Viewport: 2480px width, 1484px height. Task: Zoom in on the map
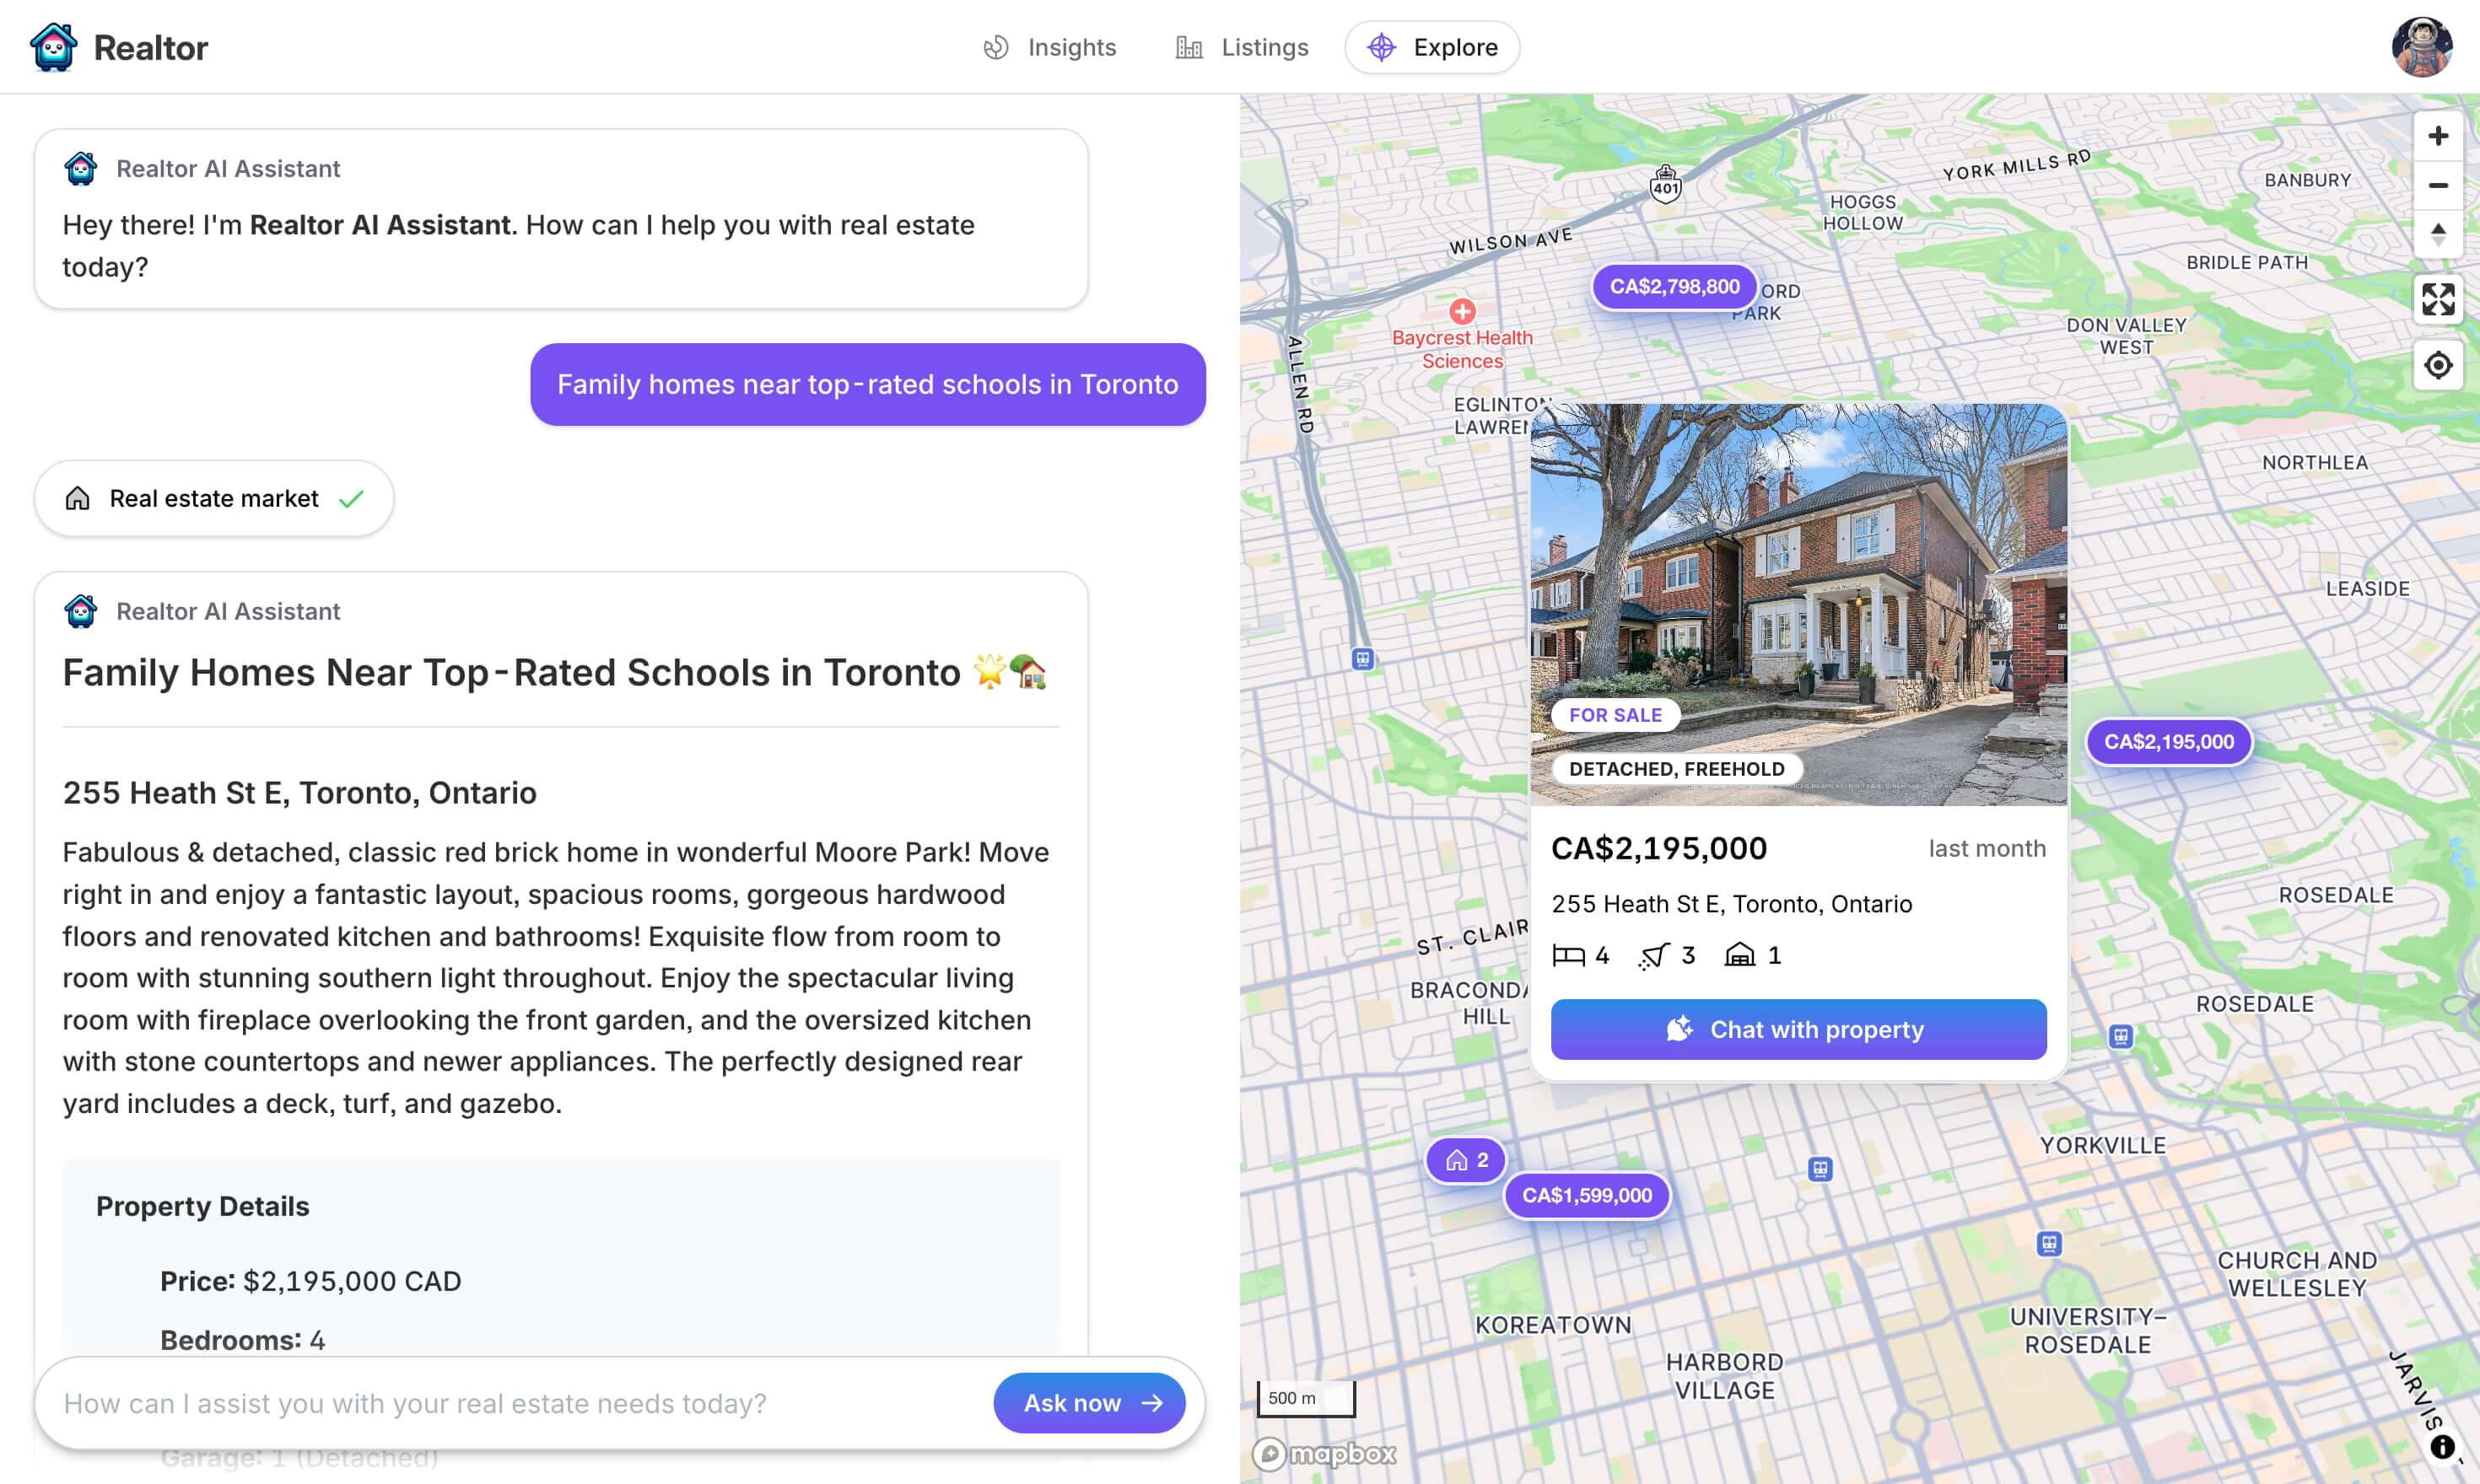click(x=2438, y=135)
